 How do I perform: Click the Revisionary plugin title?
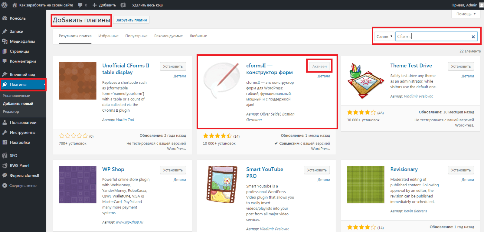[x=404, y=169]
